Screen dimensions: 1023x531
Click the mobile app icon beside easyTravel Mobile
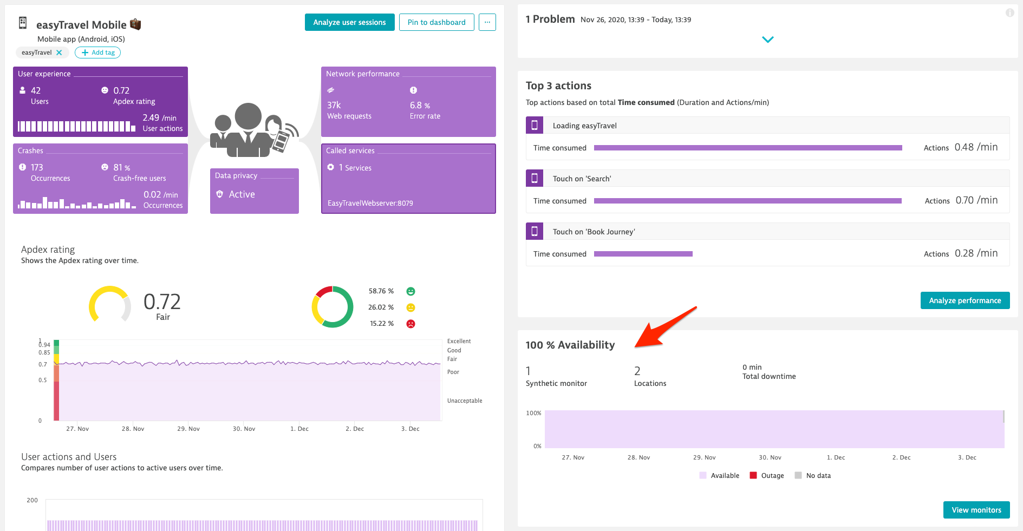23,23
